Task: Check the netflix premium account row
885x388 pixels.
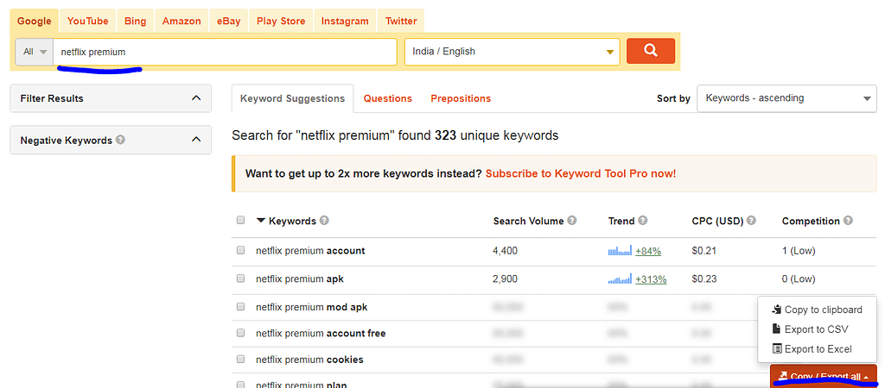Action: (x=241, y=250)
